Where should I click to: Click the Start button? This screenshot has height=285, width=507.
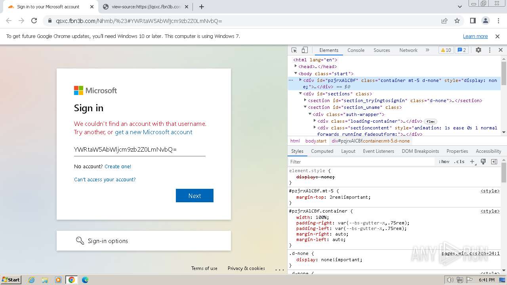11,280
